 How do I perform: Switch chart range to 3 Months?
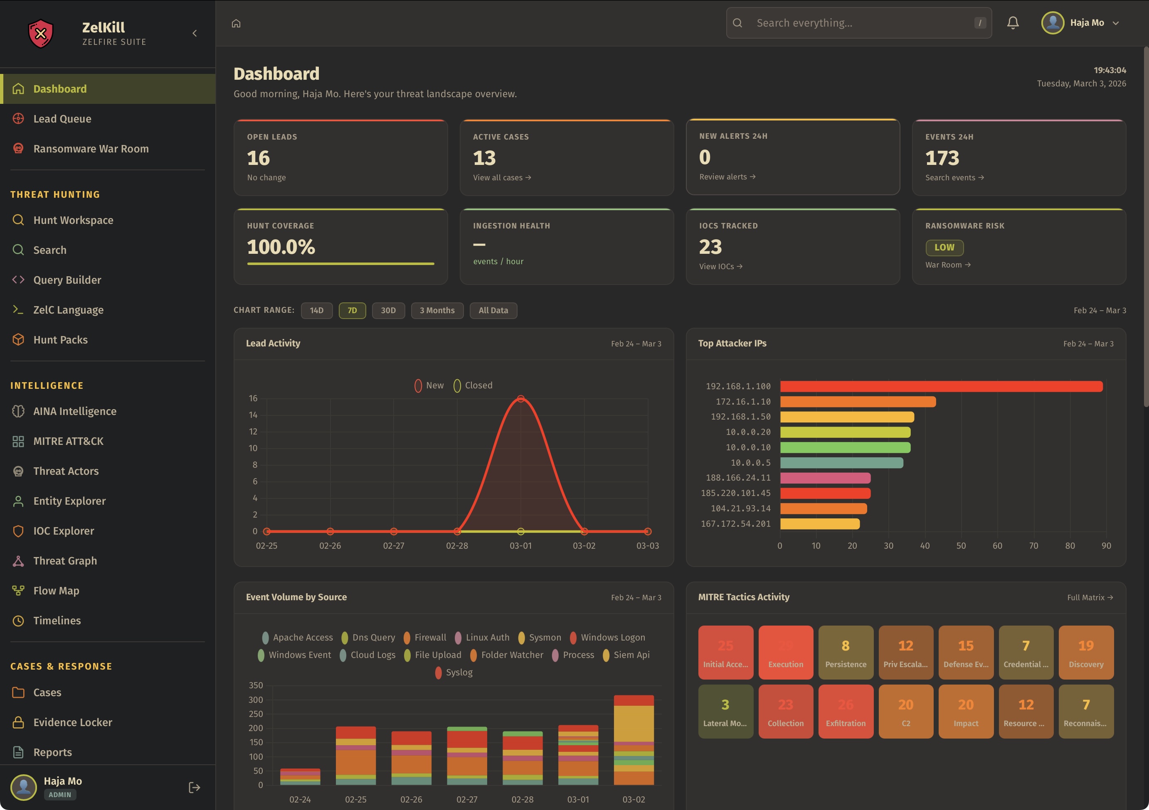click(x=437, y=311)
